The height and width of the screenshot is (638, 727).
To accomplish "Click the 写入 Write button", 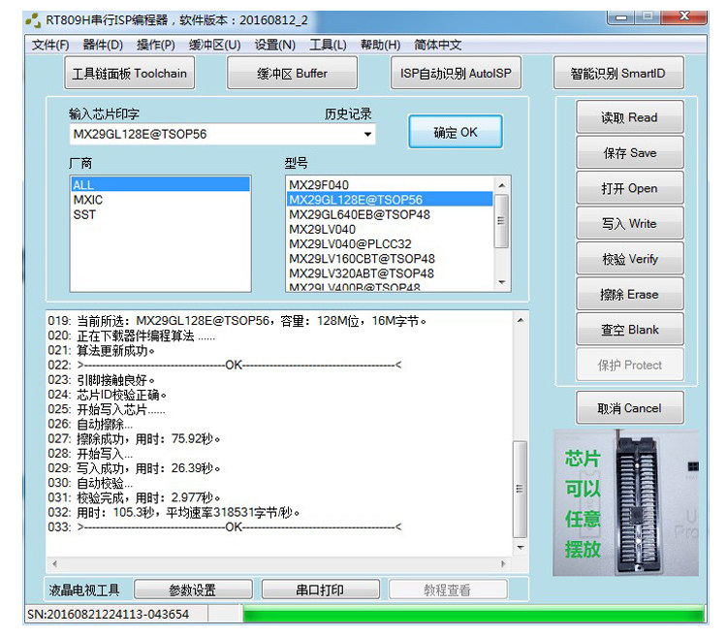I will (629, 223).
